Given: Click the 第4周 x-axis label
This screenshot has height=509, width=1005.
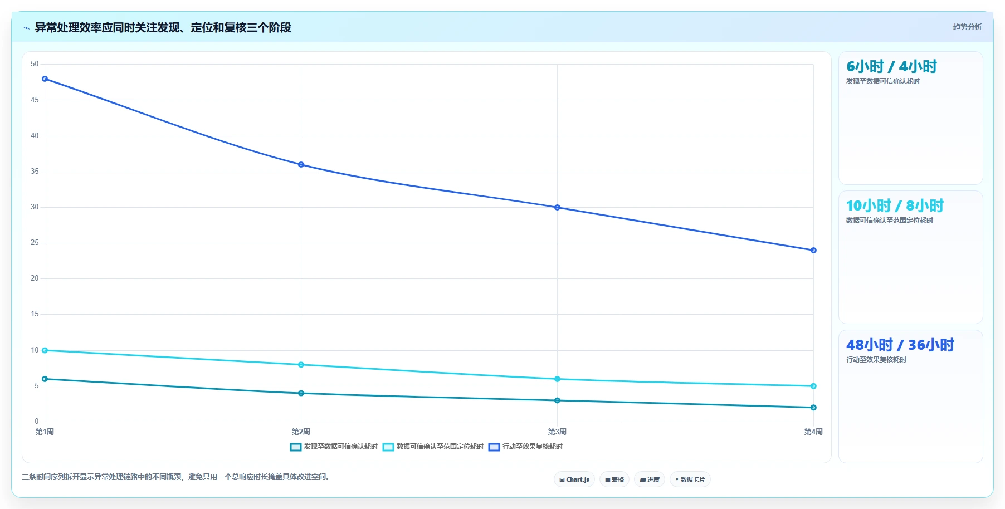Looking at the screenshot, I should point(813,432).
